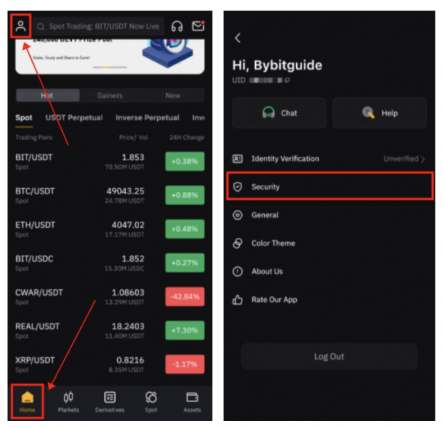Open the BTC/USDT trading pair row
Screen dimensions: 443x427
coord(110,195)
